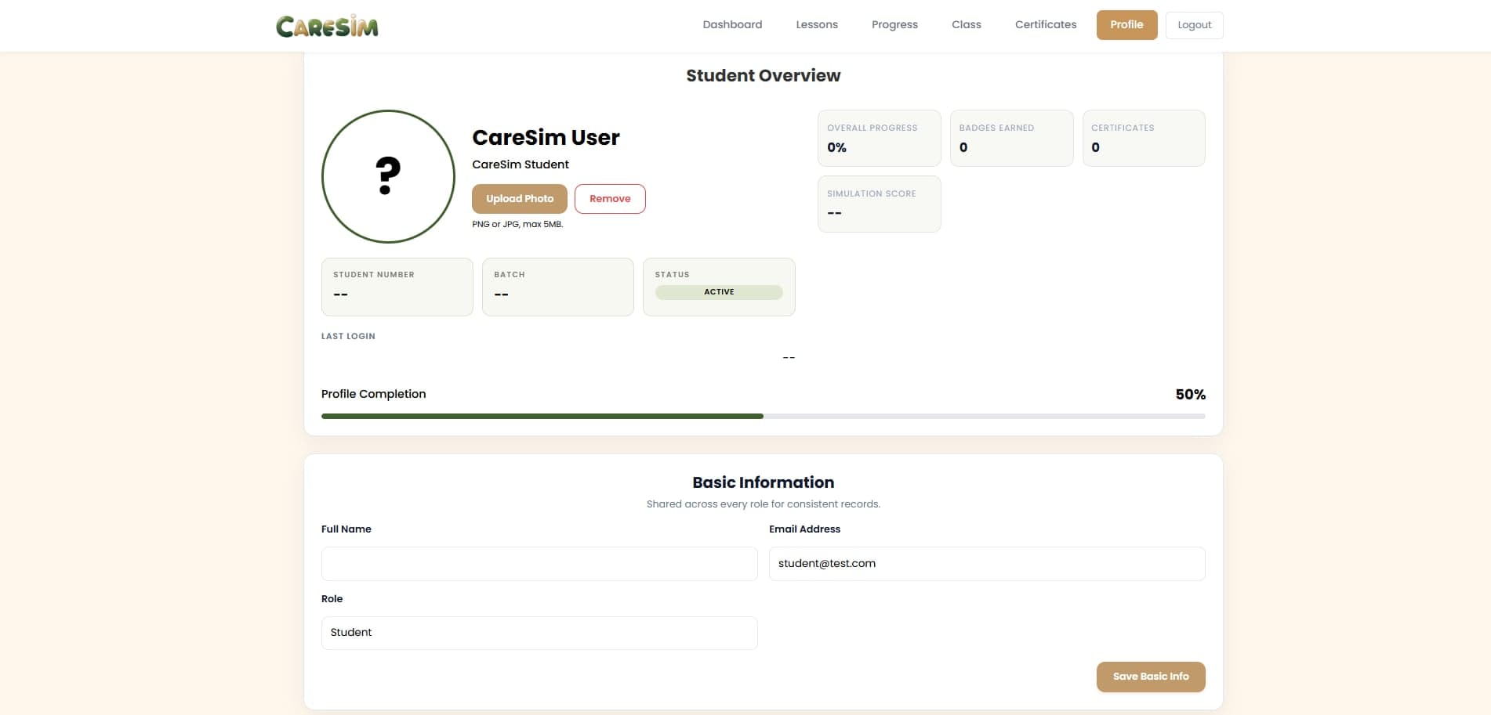Click the Simulation Score card
Viewport: 1491px width, 715px height.
[x=879, y=204]
